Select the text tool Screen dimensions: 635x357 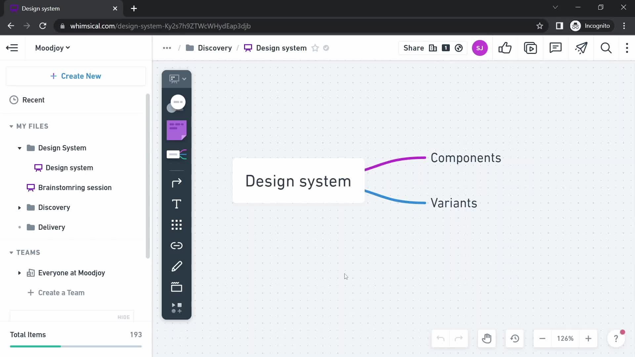point(177,204)
